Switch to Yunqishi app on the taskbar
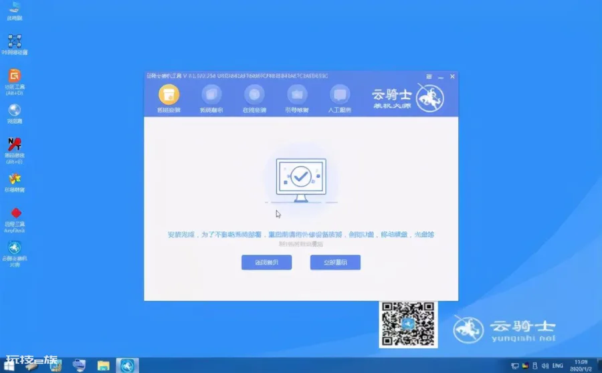The image size is (602, 373). pos(127,366)
